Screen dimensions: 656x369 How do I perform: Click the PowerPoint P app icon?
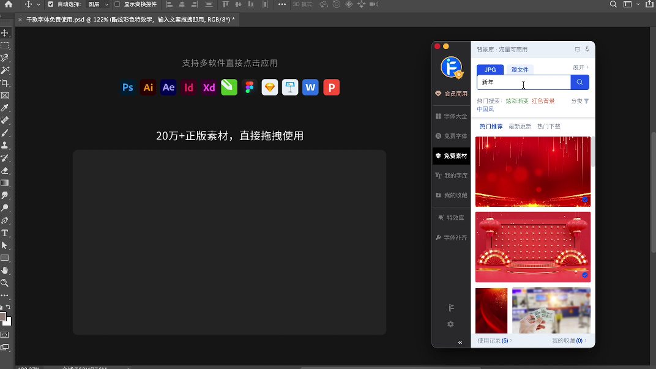331,88
